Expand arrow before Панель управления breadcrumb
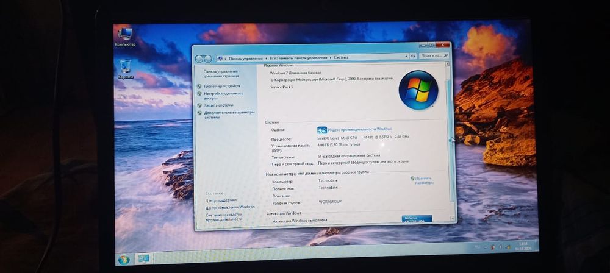610x273 pixels. [x=226, y=58]
